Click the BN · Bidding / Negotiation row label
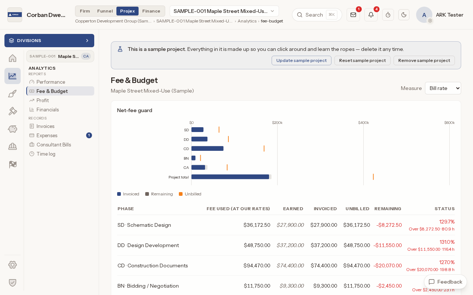Viewport: 473px width, 295px height. point(148,286)
